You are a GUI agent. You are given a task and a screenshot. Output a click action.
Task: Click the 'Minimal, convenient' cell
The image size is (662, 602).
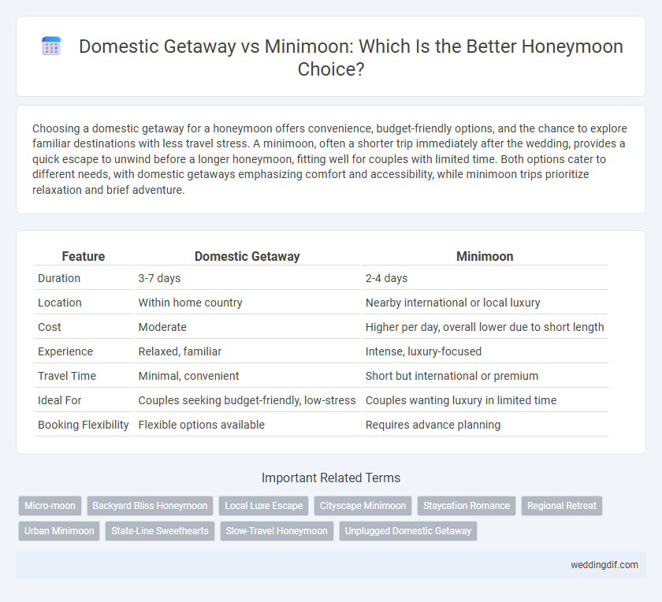click(247, 376)
